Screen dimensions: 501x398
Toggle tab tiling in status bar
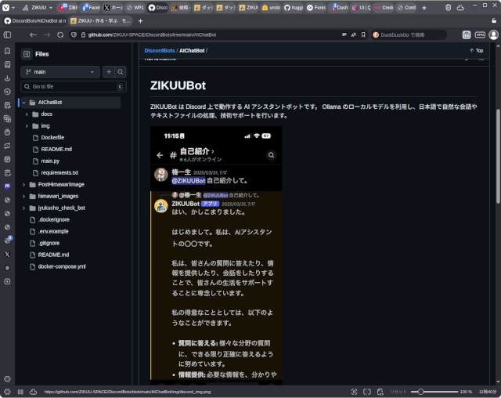pos(367,392)
